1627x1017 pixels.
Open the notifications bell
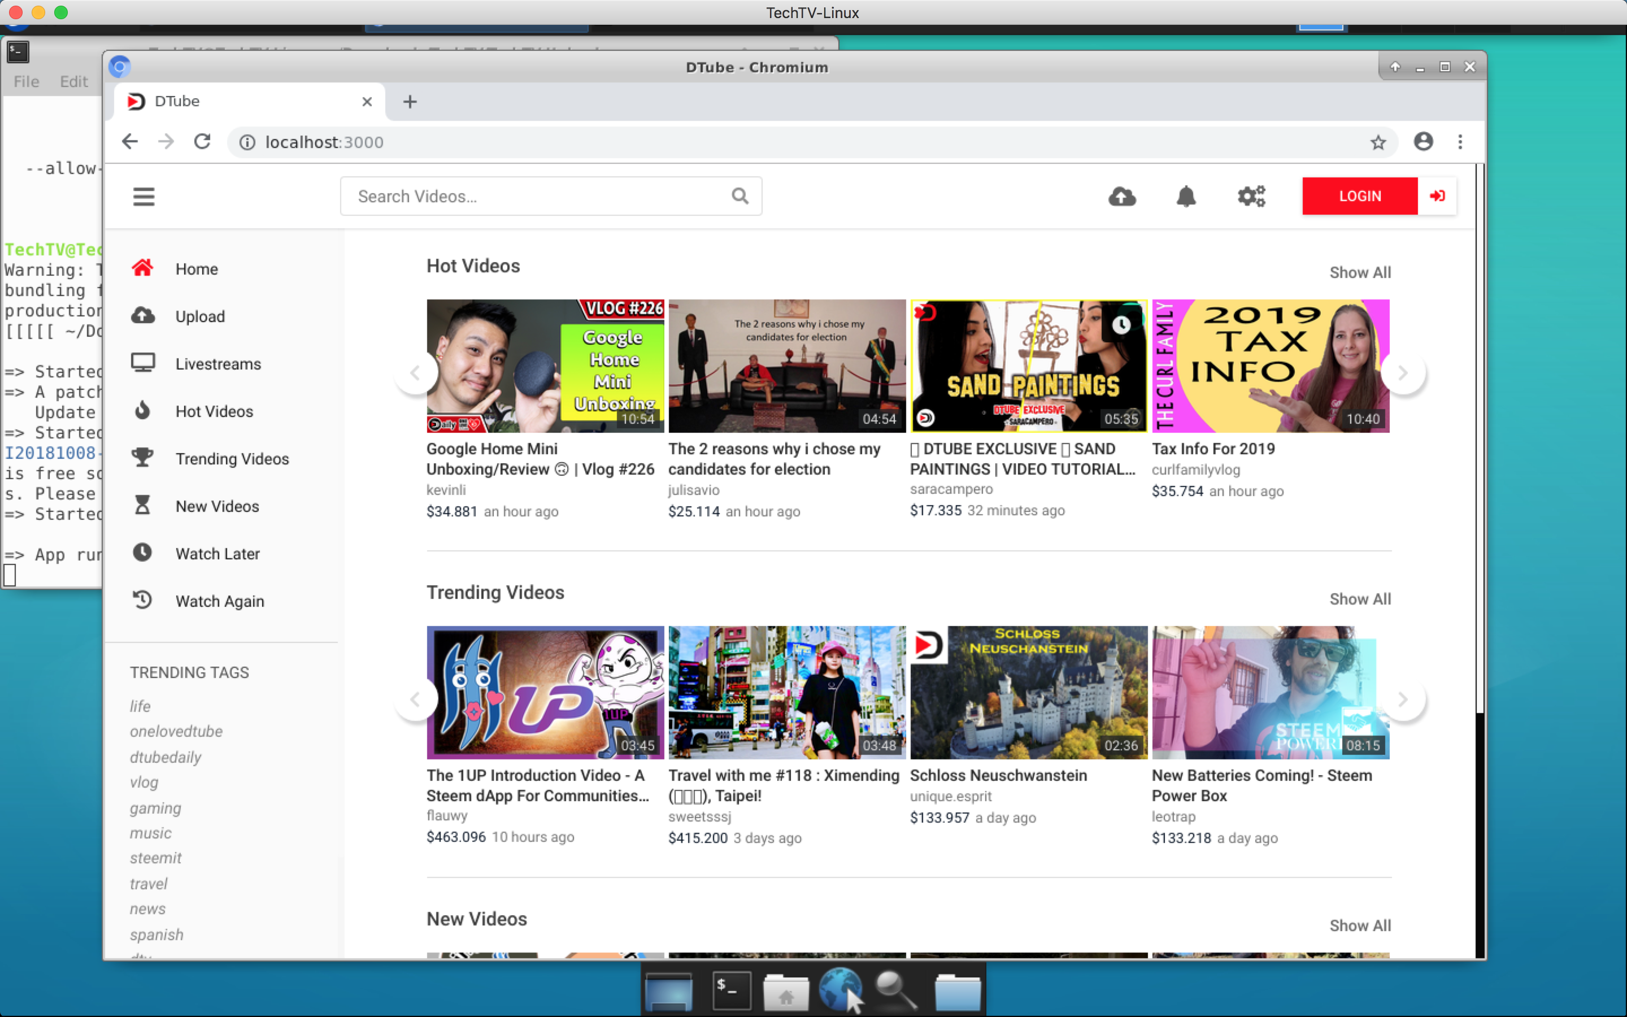click(1186, 197)
